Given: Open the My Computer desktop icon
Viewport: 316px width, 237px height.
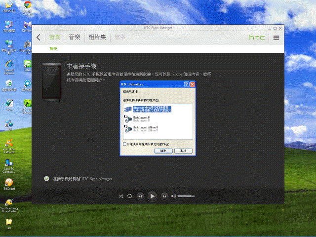Looking at the screenshot, I should tap(9, 26).
